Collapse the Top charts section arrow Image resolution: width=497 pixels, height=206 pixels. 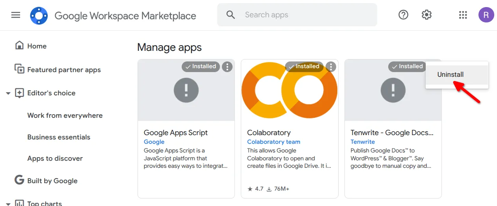pyautogui.click(x=8, y=204)
